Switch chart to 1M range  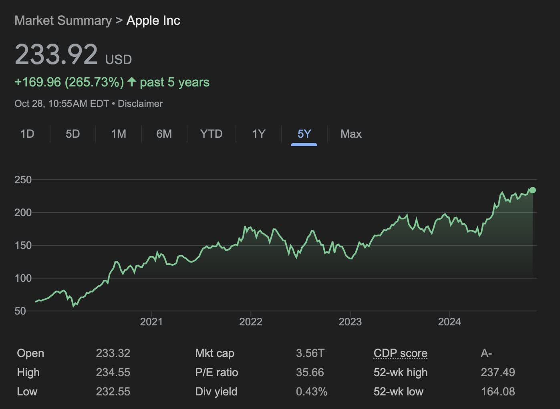click(119, 134)
